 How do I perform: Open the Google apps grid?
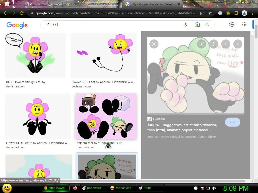pyautogui.click(x=244, y=24)
